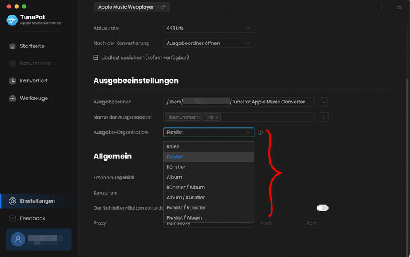Click the Feedback envelope icon
The image size is (410, 257).
point(12,218)
